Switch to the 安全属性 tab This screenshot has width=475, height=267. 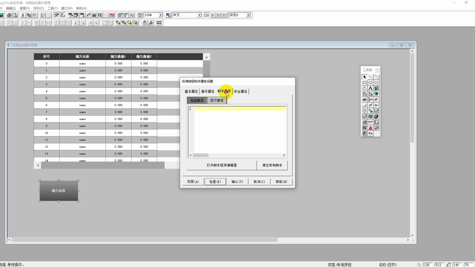click(241, 91)
